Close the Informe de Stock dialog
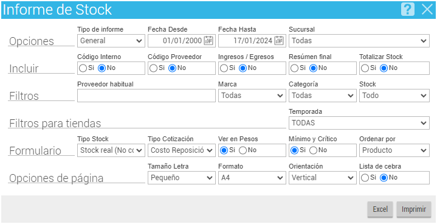 [427, 10]
